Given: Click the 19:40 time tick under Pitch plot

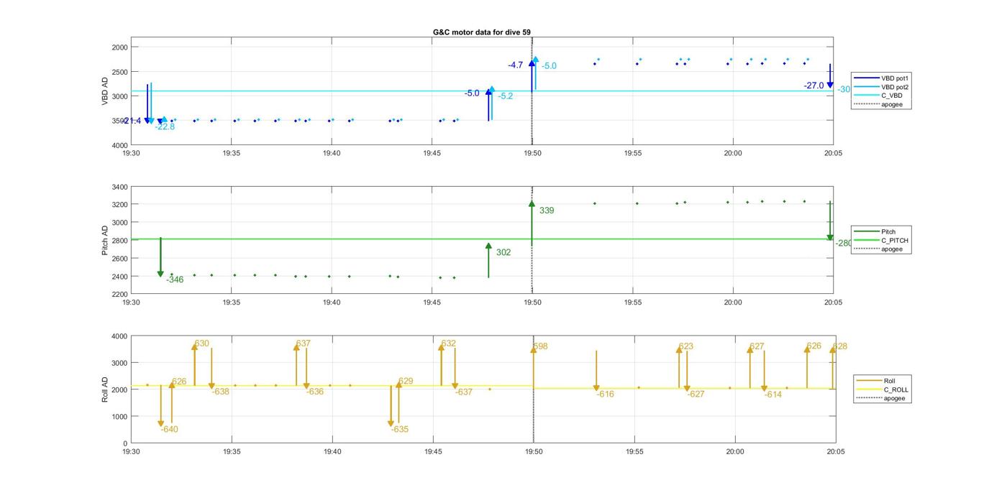Looking at the screenshot, I should (x=332, y=303).
